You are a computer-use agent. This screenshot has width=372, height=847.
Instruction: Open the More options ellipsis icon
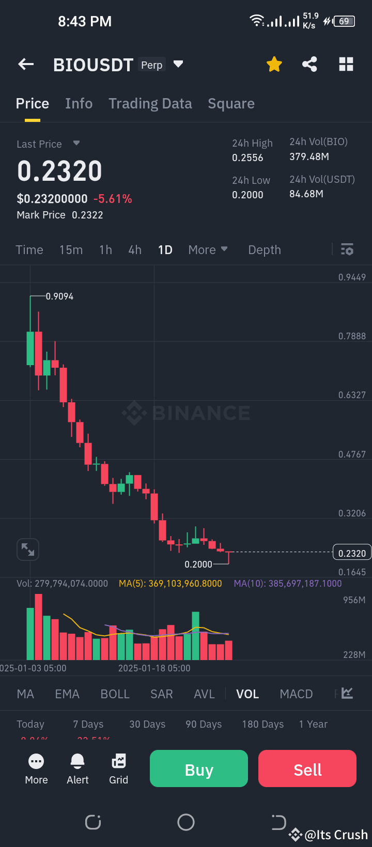(x=36, y=768)
